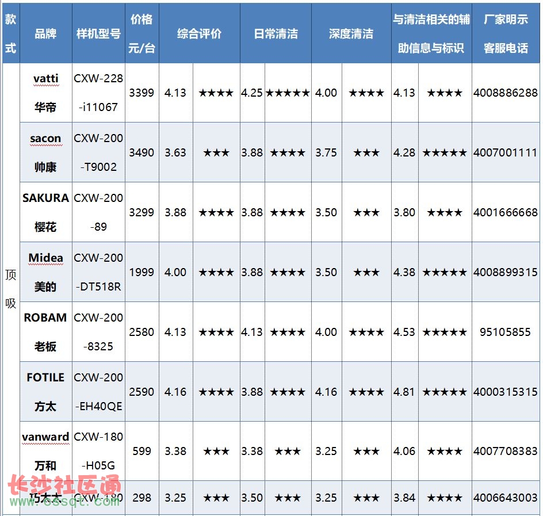
Task: Select model cell CXW-228-i11067
Action: [x=98, y=93]
